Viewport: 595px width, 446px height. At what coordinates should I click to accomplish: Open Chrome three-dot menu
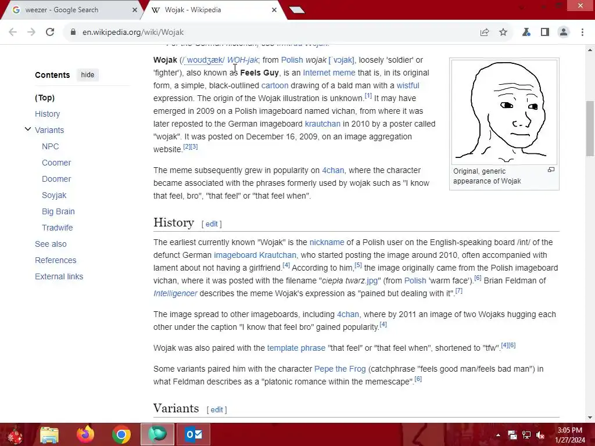(582, 33)
